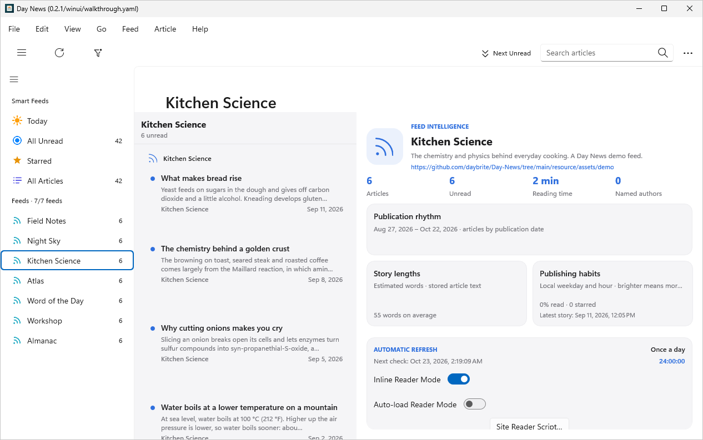Click the Once a day refresh interval
This screenshot has width=703, height=440.
click(x=667, y=350)
